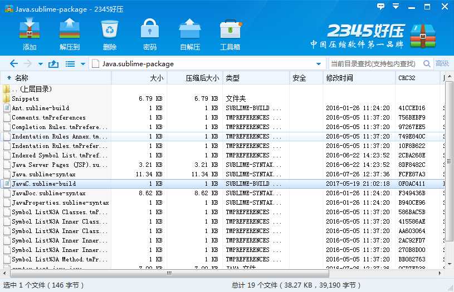Click the Comments.tmPreferences file icon
This screenshot has width=454, height=292.
pos(7,118)
